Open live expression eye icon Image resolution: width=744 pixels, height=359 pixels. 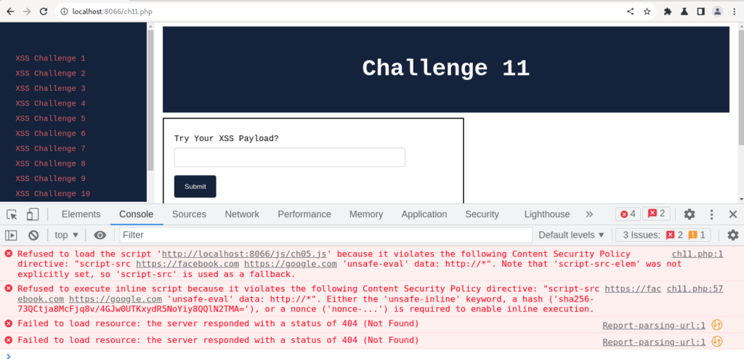tap(100, 235)
